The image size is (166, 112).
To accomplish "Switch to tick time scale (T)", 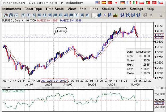I will [23, 15].
